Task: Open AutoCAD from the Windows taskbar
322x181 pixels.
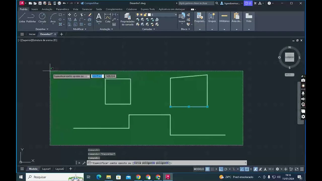Action: coord(168,177)
